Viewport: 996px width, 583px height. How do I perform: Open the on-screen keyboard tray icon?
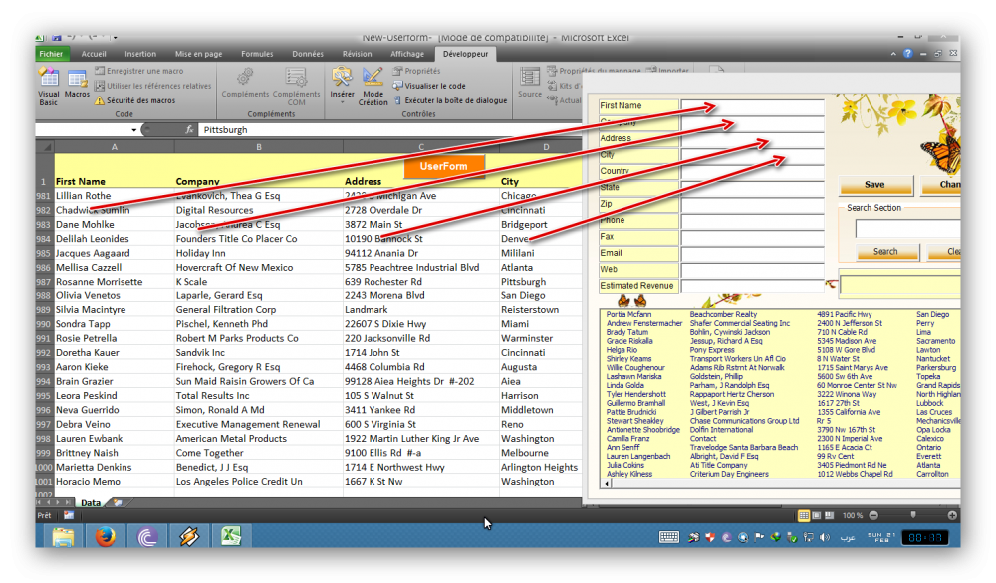[x=669, y=537]
